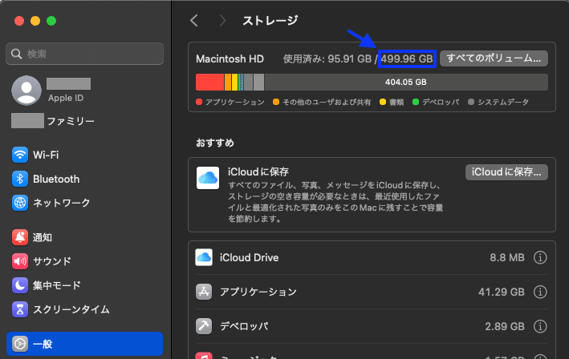
Task: Show info for デベロッパ row
Action: coord(540,326)
